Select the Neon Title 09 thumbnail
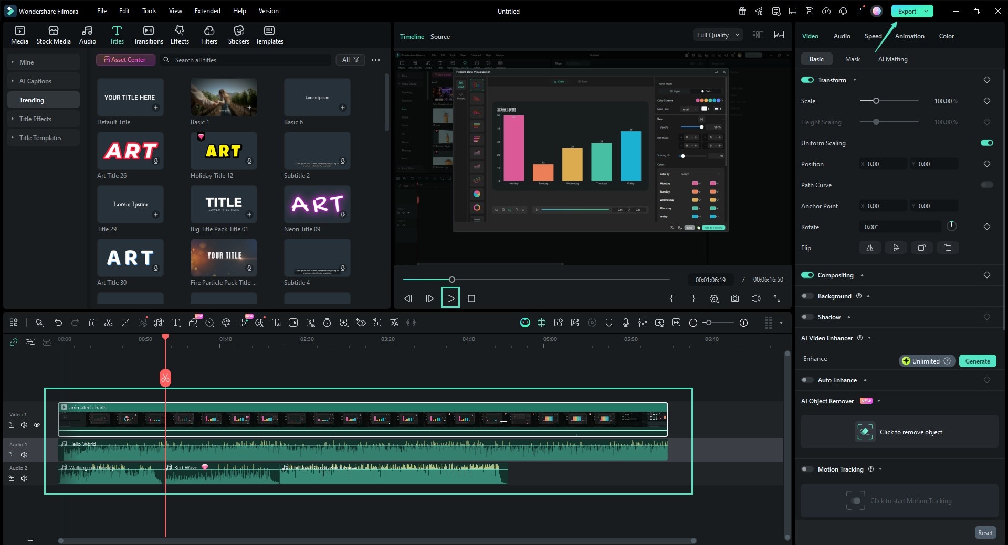Image resolution: width=1008 pixels, height=545 pixels. pyautogui.click(x=317, y=204)
